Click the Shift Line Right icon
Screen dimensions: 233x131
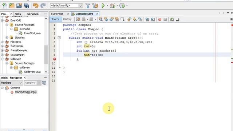click(153, 19)
